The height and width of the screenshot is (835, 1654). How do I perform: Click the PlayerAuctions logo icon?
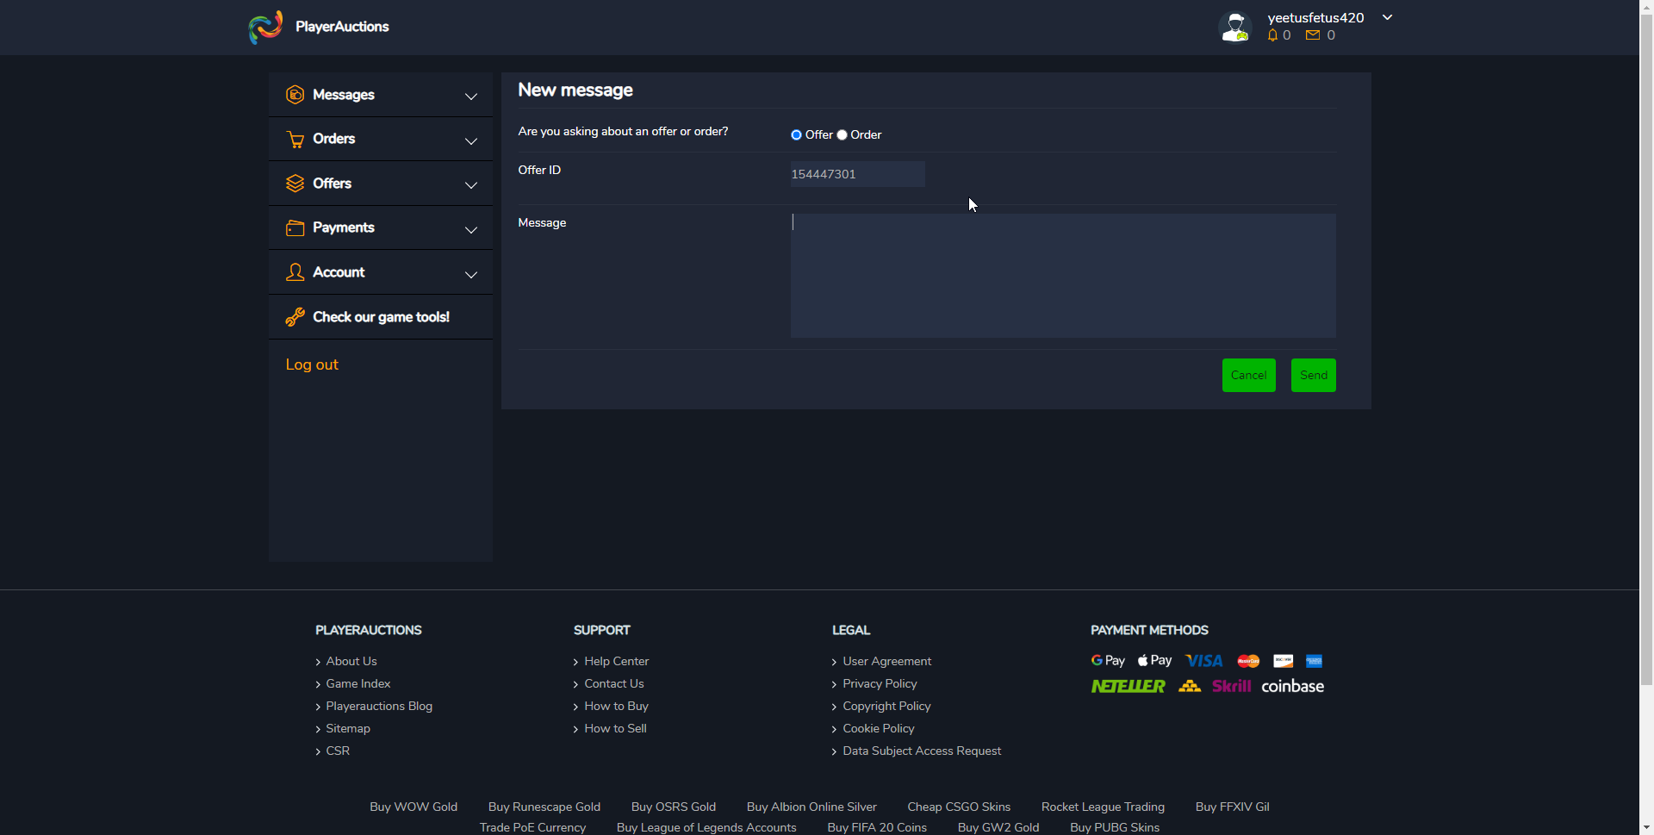265,27
